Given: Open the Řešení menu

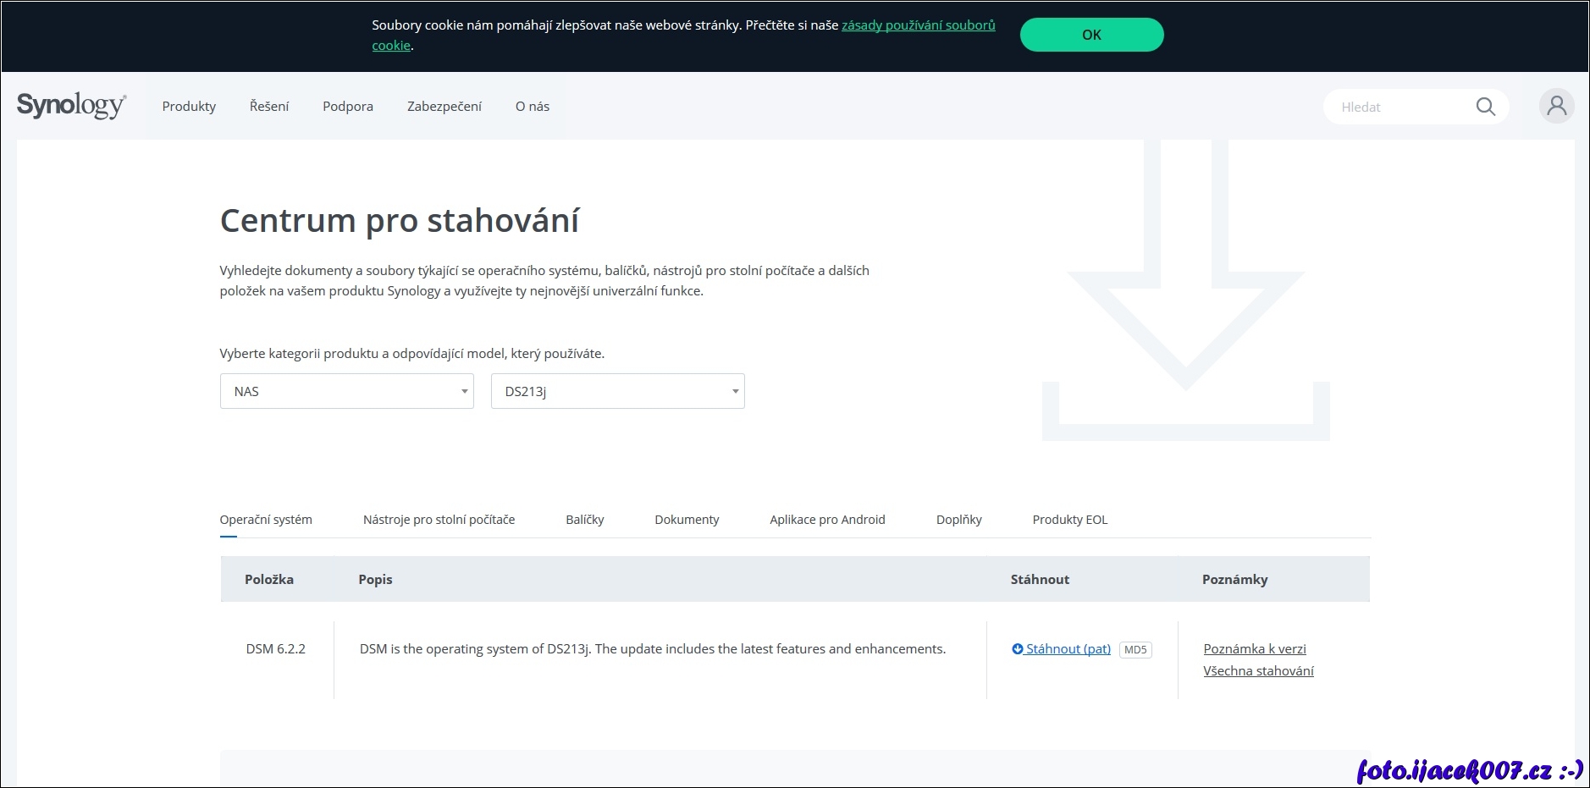Looking at the screenshot, I should 269,107.
